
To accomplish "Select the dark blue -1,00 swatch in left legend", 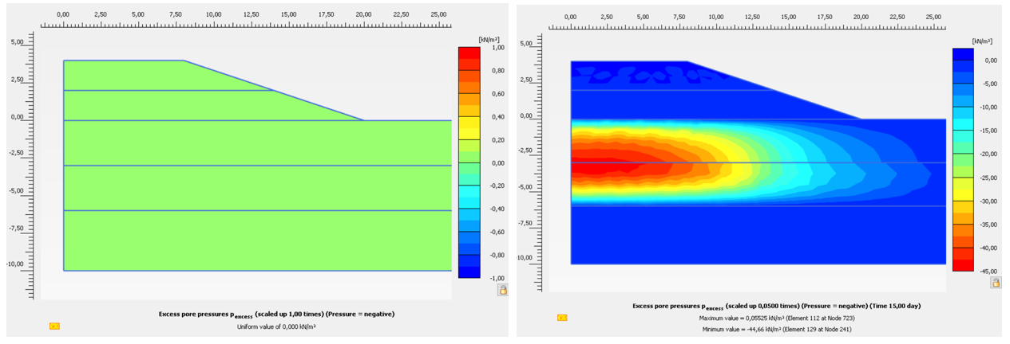I will [469, 272].
